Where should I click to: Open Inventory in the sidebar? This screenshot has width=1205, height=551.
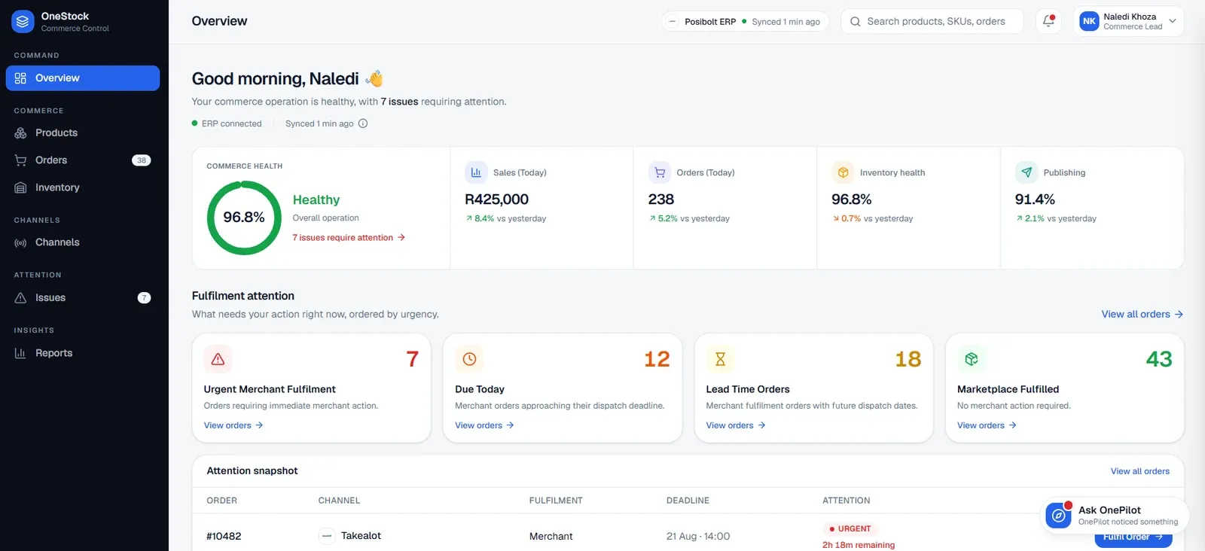[83, 188]
